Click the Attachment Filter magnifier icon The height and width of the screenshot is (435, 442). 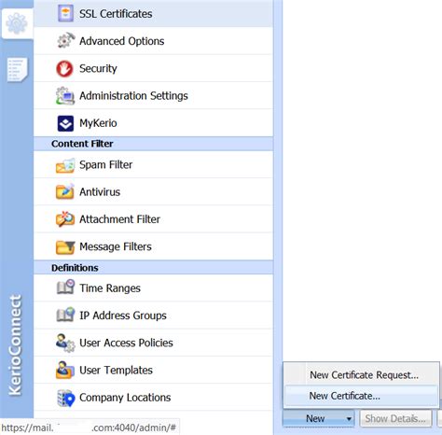tap(65, 219)
